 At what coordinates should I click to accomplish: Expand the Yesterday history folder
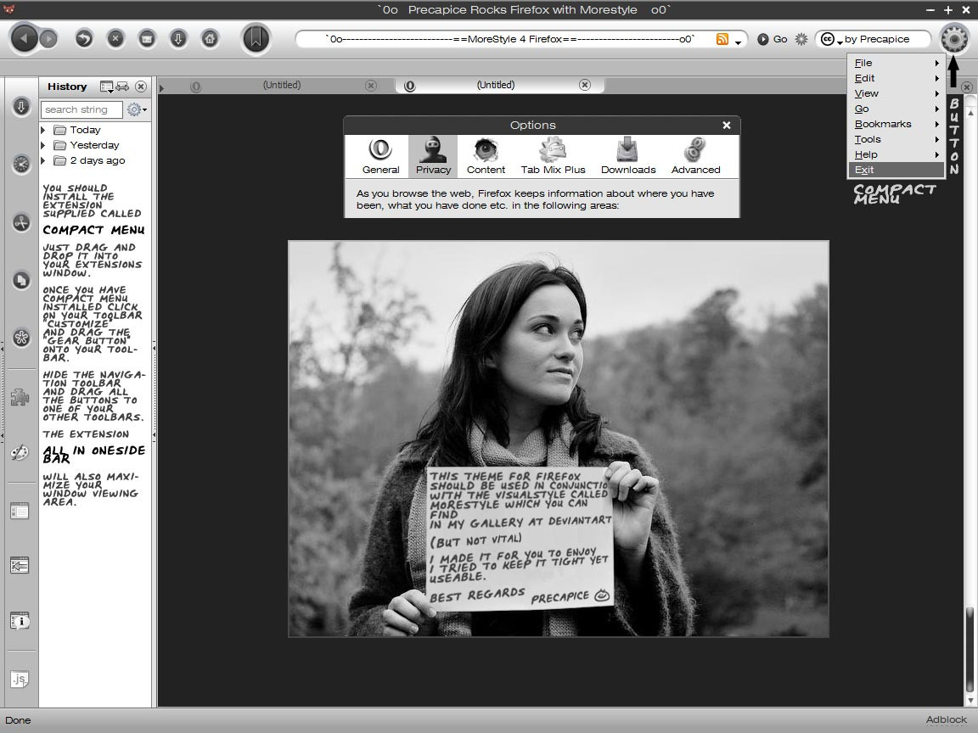[x=43, y=145]
